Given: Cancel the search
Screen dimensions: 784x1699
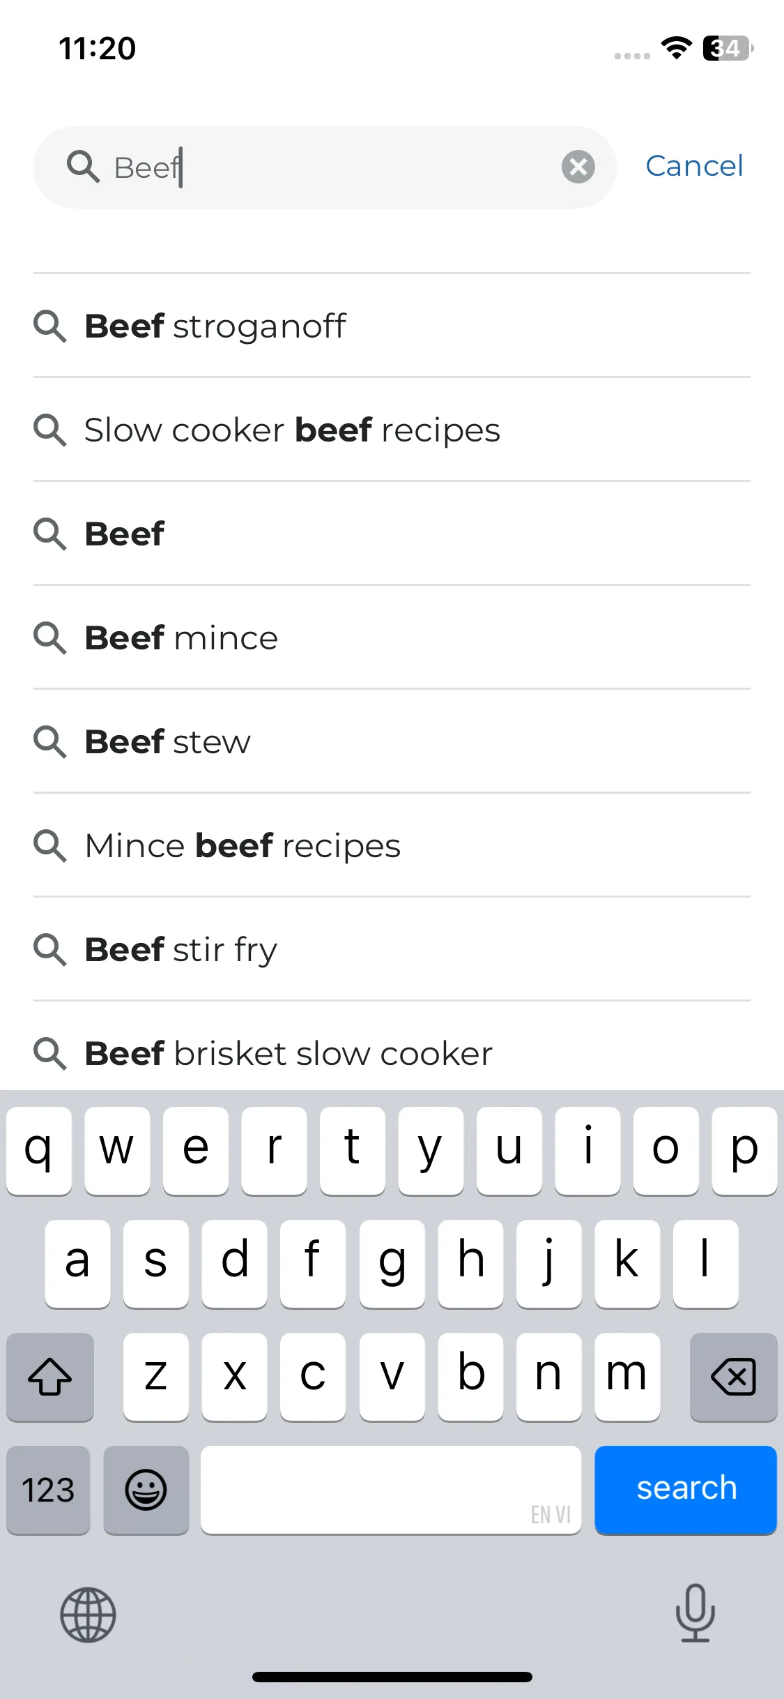Looking at the screenshot, I should point(694,166).
